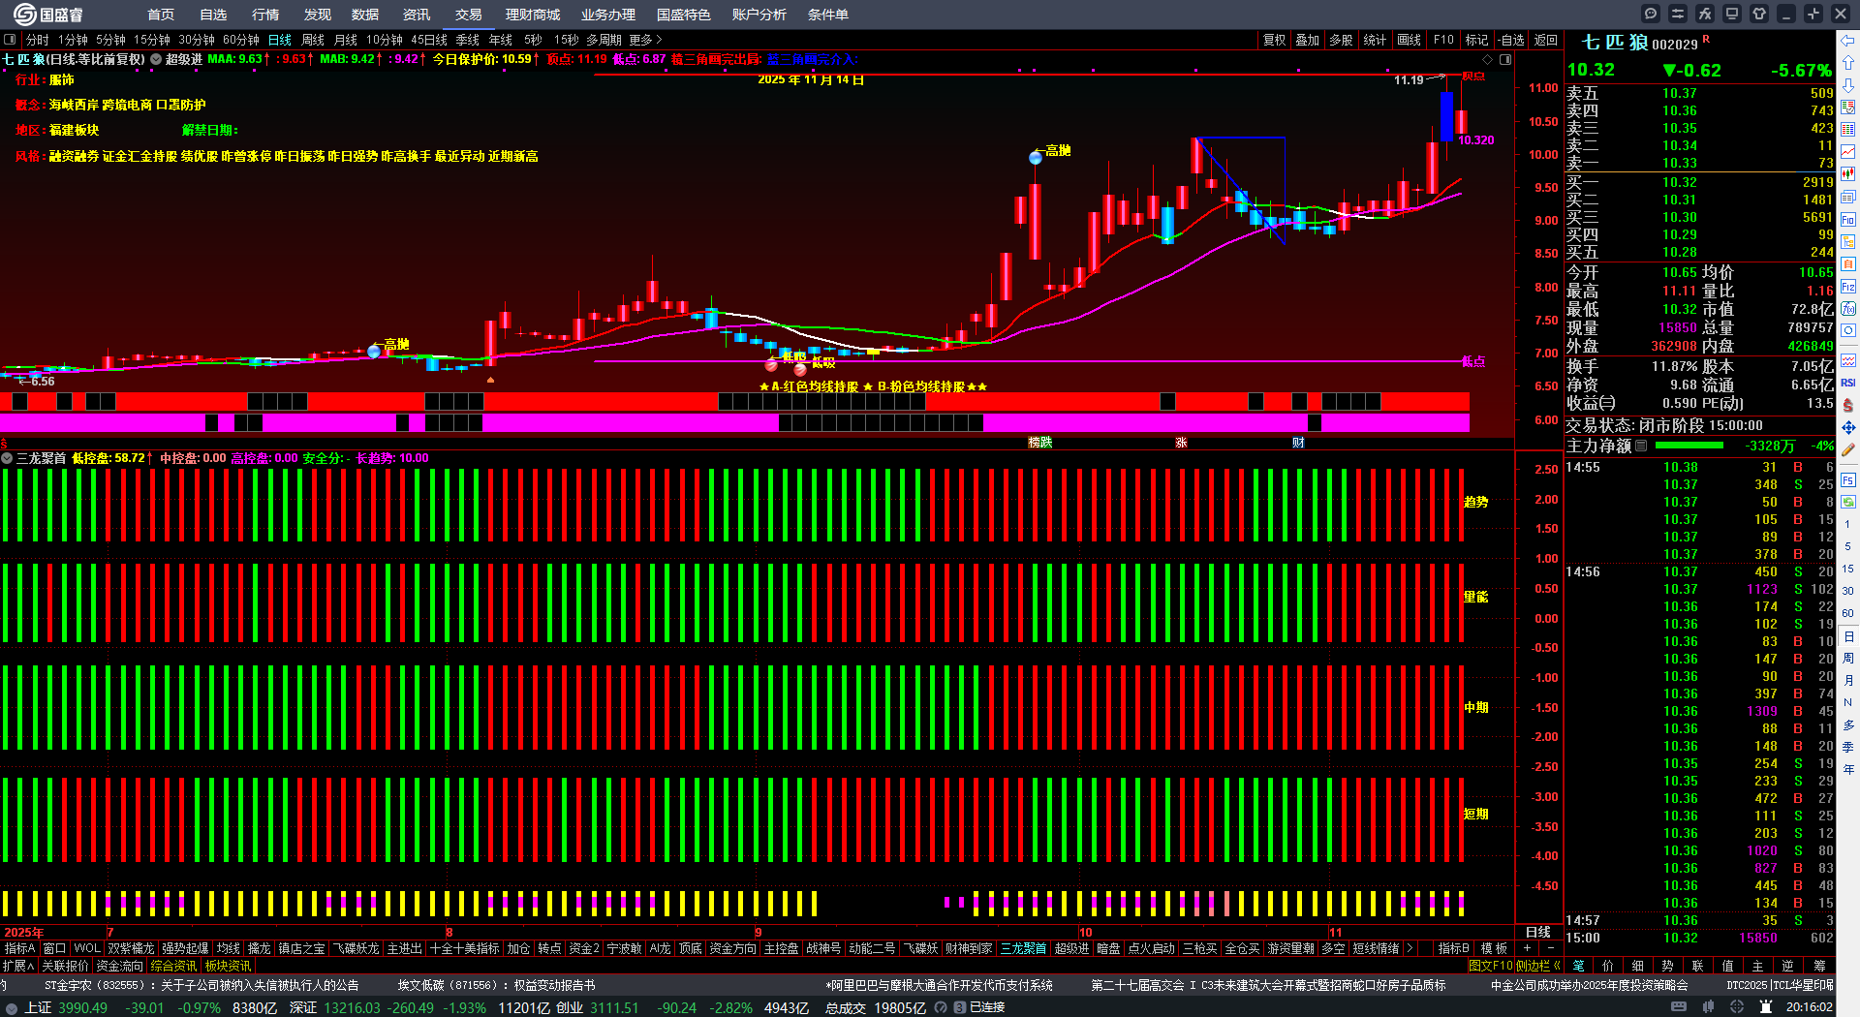Screen dimensions: 1860x1017
Task: Open the settings sliders icon in title bar
Action: (1678, 14)
